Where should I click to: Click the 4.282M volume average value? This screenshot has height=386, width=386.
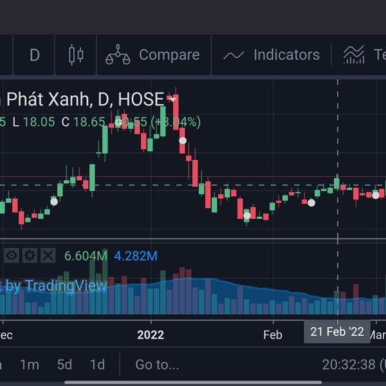[136, 256]
